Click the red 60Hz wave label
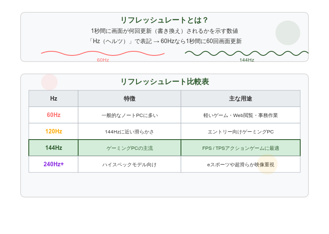 (103, 60)
